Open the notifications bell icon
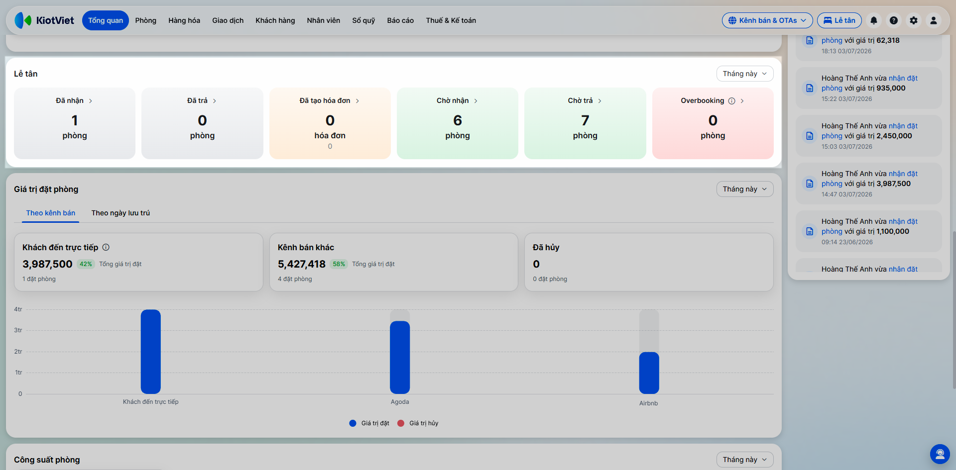 coord(873,20)
